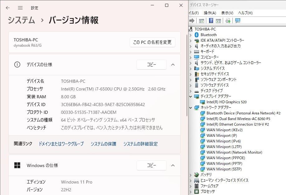This screenshot has width=286, height=195.
Task: Click the action pane toolbar icon beside Help
Action: tap(218, 21)
